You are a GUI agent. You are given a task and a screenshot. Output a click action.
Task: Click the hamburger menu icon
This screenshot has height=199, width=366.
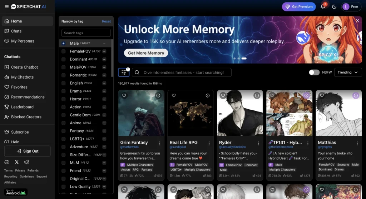[x=6, y=6]
